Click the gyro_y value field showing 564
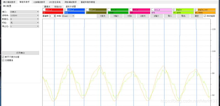Screen dimensions: 220x106 (x=75, y=13)
